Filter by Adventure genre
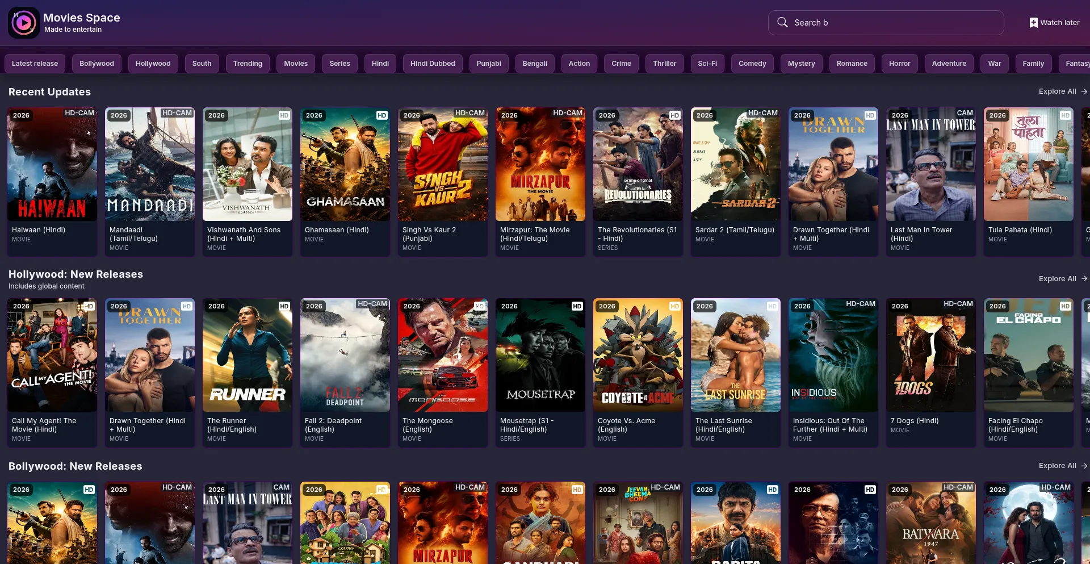The image size is (1090, 564). [949, 64]
